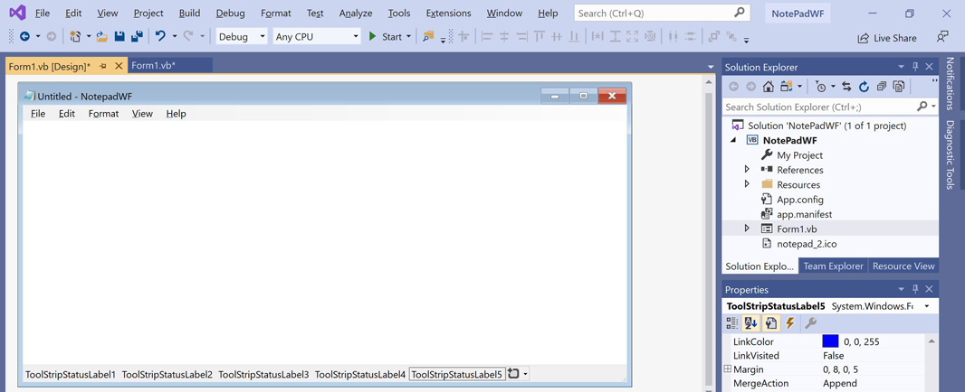Click the blue LinkColor swatch
This screenshot has height=392, width=965.
(x=830, y=341)
